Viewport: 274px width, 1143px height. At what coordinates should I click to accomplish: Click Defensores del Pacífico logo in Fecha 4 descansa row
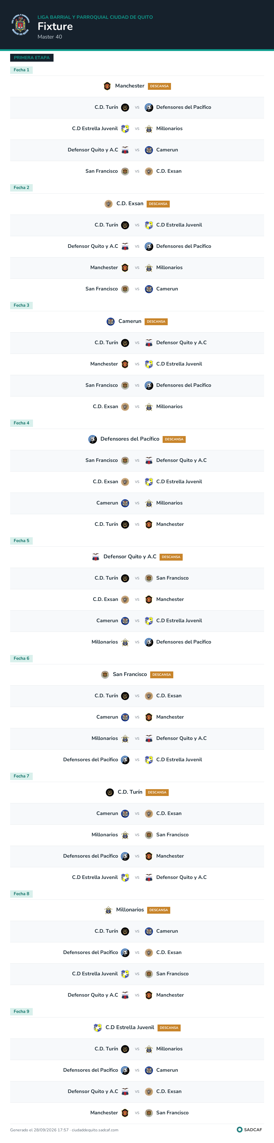coord(92,439)
